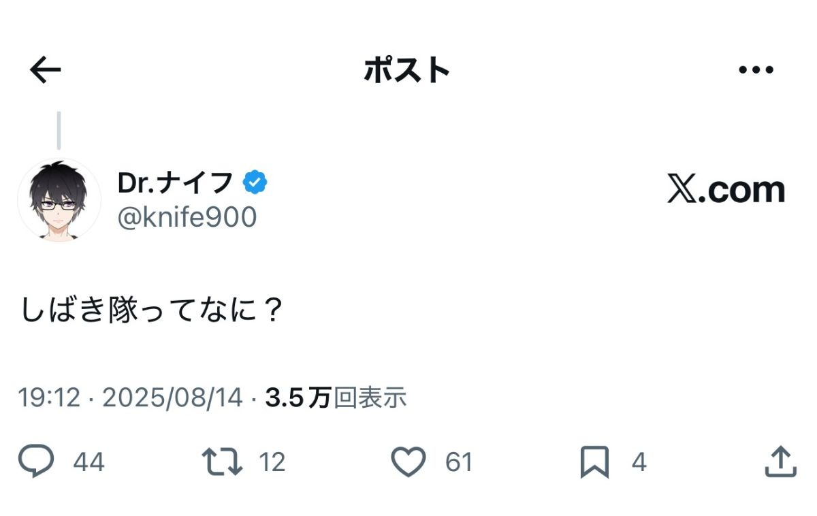Viewport: 817px width, 516px height.
Task: Tap the back arrow
Action: click(x=46, y=69)
